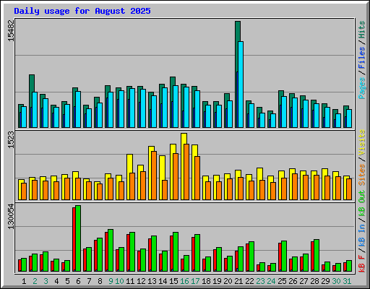Viewport: 370px width, 289px height.
Task: Pick day label 18 below the chart
Action: pyautogui.click(x=206, y=281)
